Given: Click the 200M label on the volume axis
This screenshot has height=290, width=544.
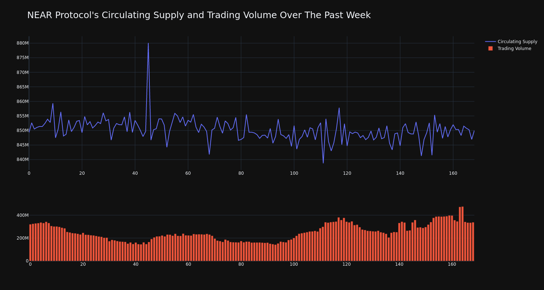Looking at the screenshot, I should [22, 238].
